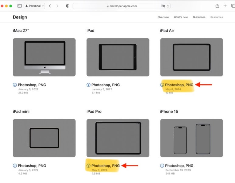Screen dimensions: 235x183
Task: Open the privacy report shield icon
Action: pyautogui.click(x=67, y=6)
